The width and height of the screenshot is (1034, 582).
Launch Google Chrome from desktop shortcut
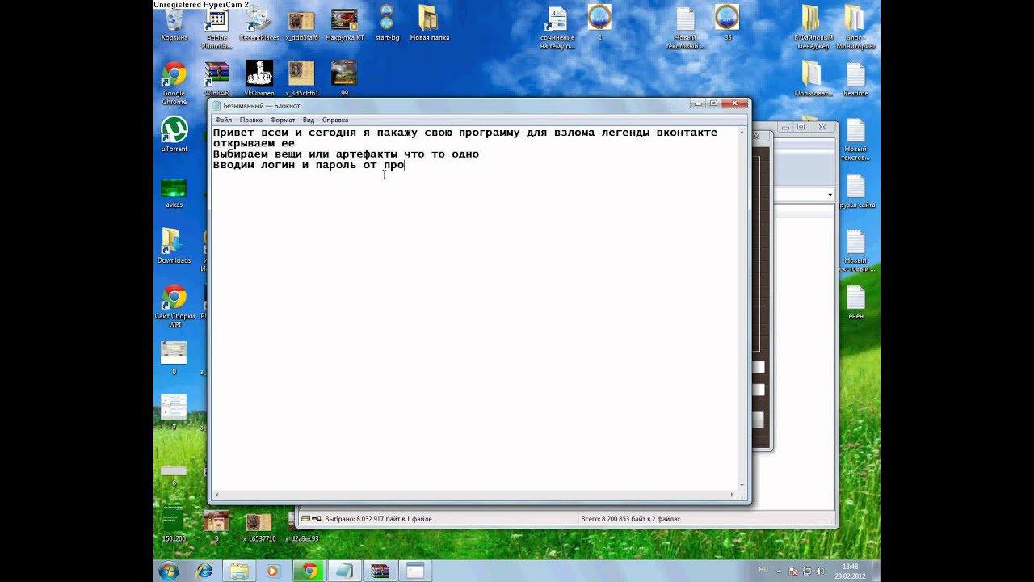tap(174, 82)
